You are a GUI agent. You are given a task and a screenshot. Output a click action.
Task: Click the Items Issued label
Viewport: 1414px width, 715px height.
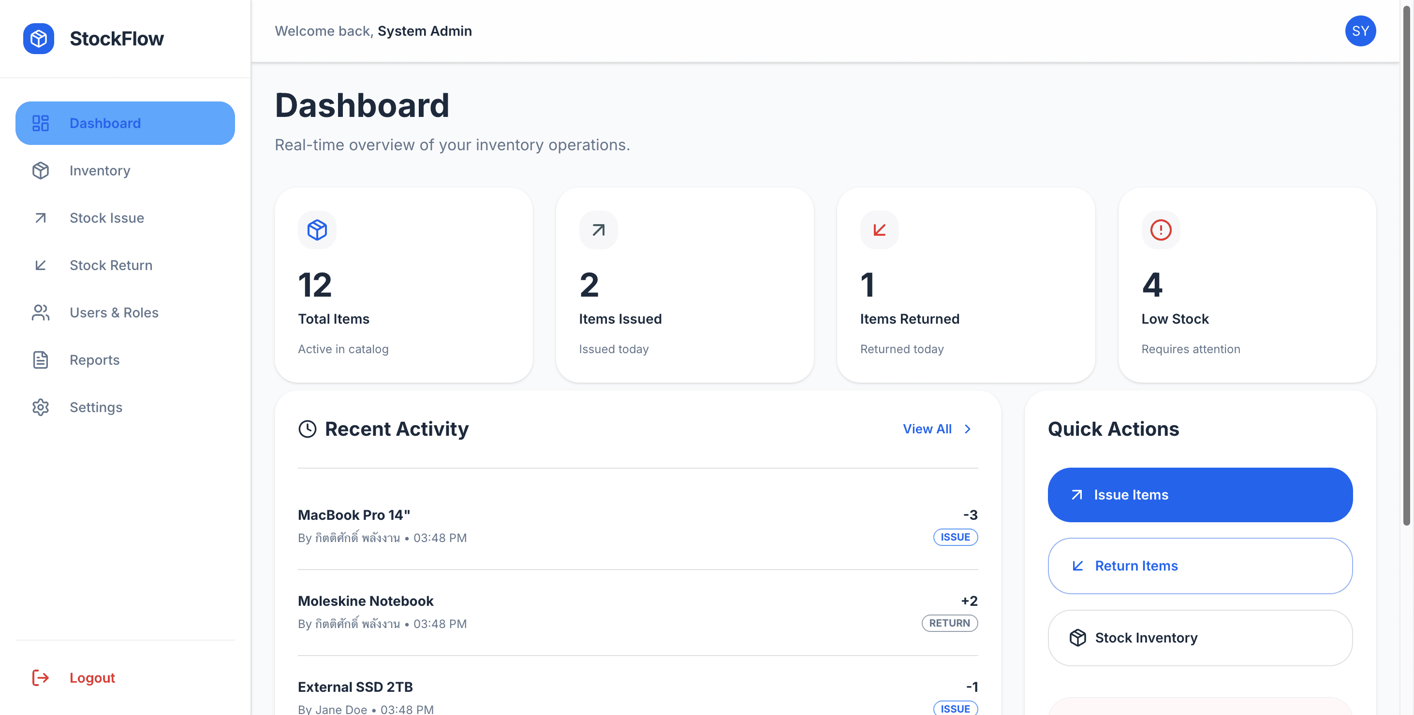(620, 318)
